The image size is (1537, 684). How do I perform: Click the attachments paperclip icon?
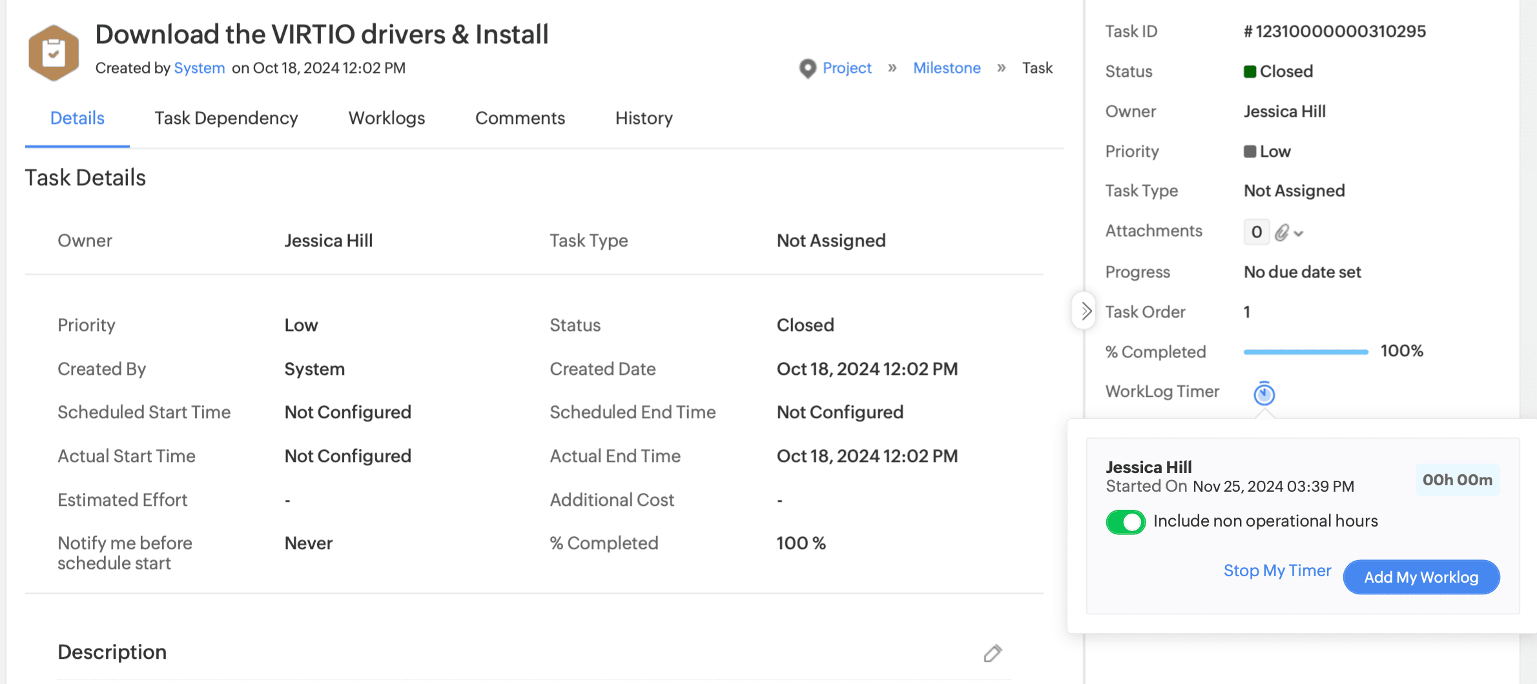click(x=1282, y=232)
